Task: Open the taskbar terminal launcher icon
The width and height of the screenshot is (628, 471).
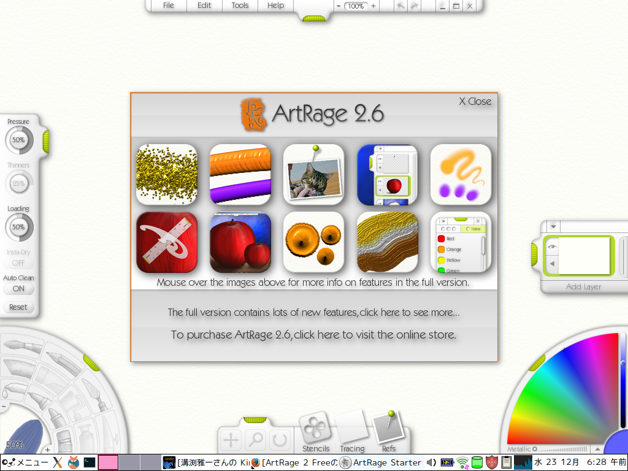Action: [89, 462]
